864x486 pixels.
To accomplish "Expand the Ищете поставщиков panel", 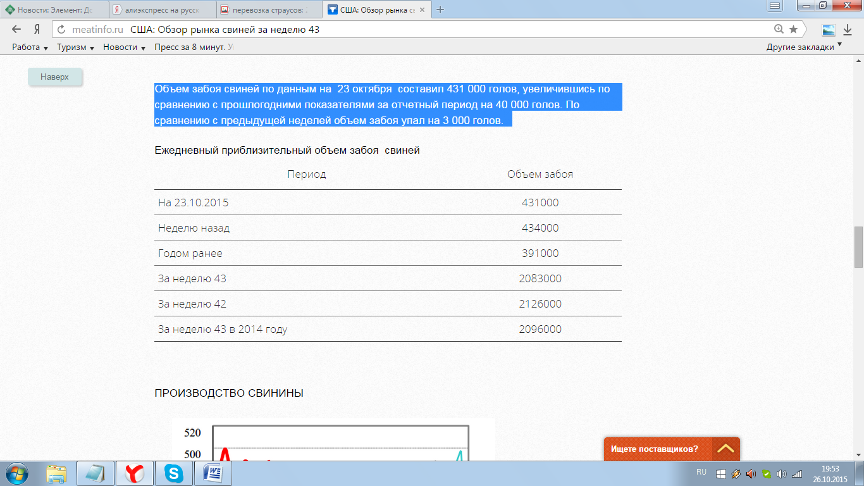I will (725, 449).
